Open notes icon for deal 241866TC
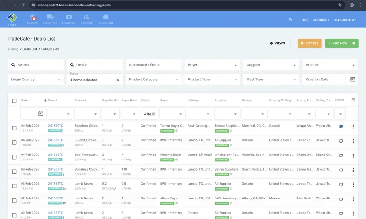This screenshot has width=366, height=219. point(341,185)
